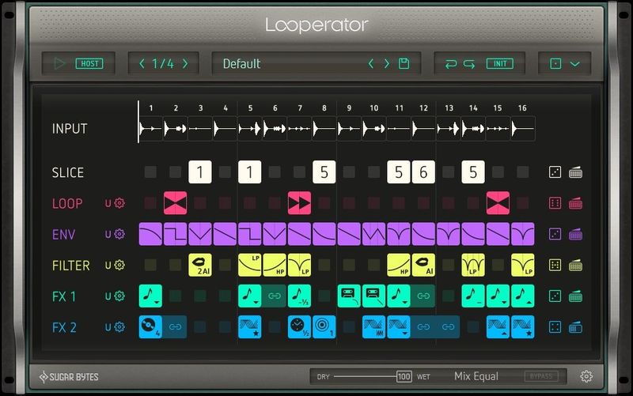
Task: Randomize the FX 2 row with dice icon
Action: click(x=555, y=327)
